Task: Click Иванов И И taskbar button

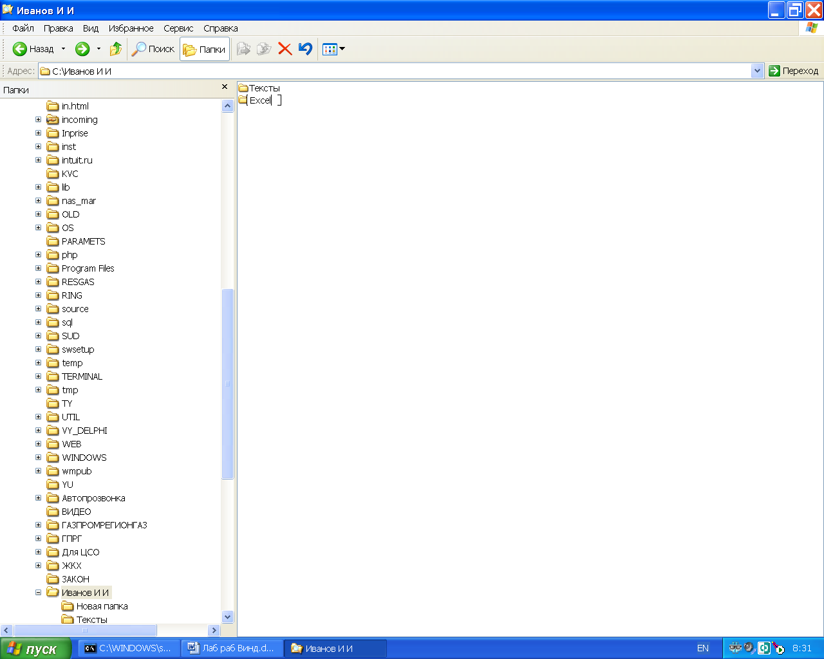Action: click(x=335, y=649)
